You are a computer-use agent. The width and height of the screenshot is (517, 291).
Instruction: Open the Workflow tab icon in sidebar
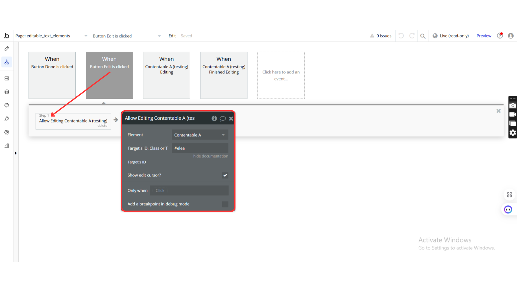point(7,62)
